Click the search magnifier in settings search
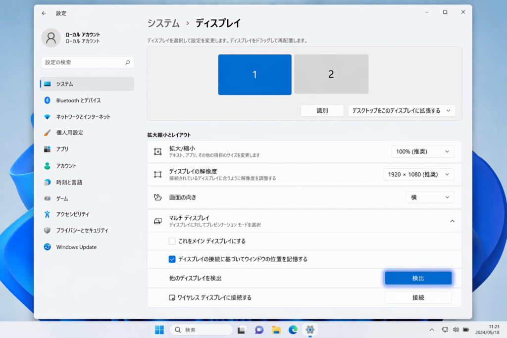 127,62
